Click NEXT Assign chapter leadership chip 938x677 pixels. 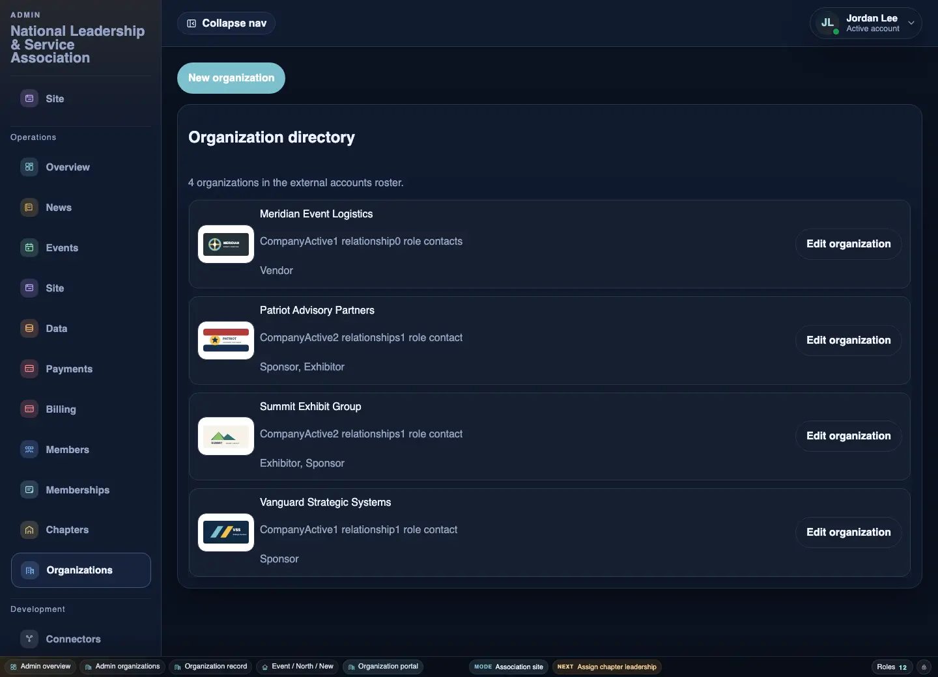click(607, 667)
